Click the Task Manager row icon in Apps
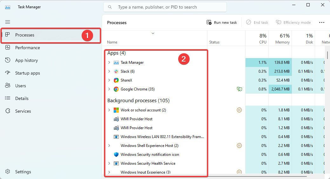330x179 pixels. tap(116, 63)
